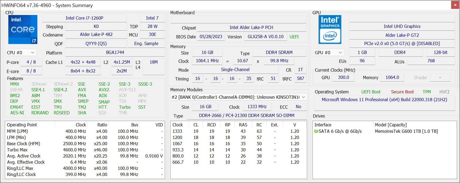
Task: Click the Intel Core i7-1260P name field
Action: pyautogui.click(x=84, y=18)
